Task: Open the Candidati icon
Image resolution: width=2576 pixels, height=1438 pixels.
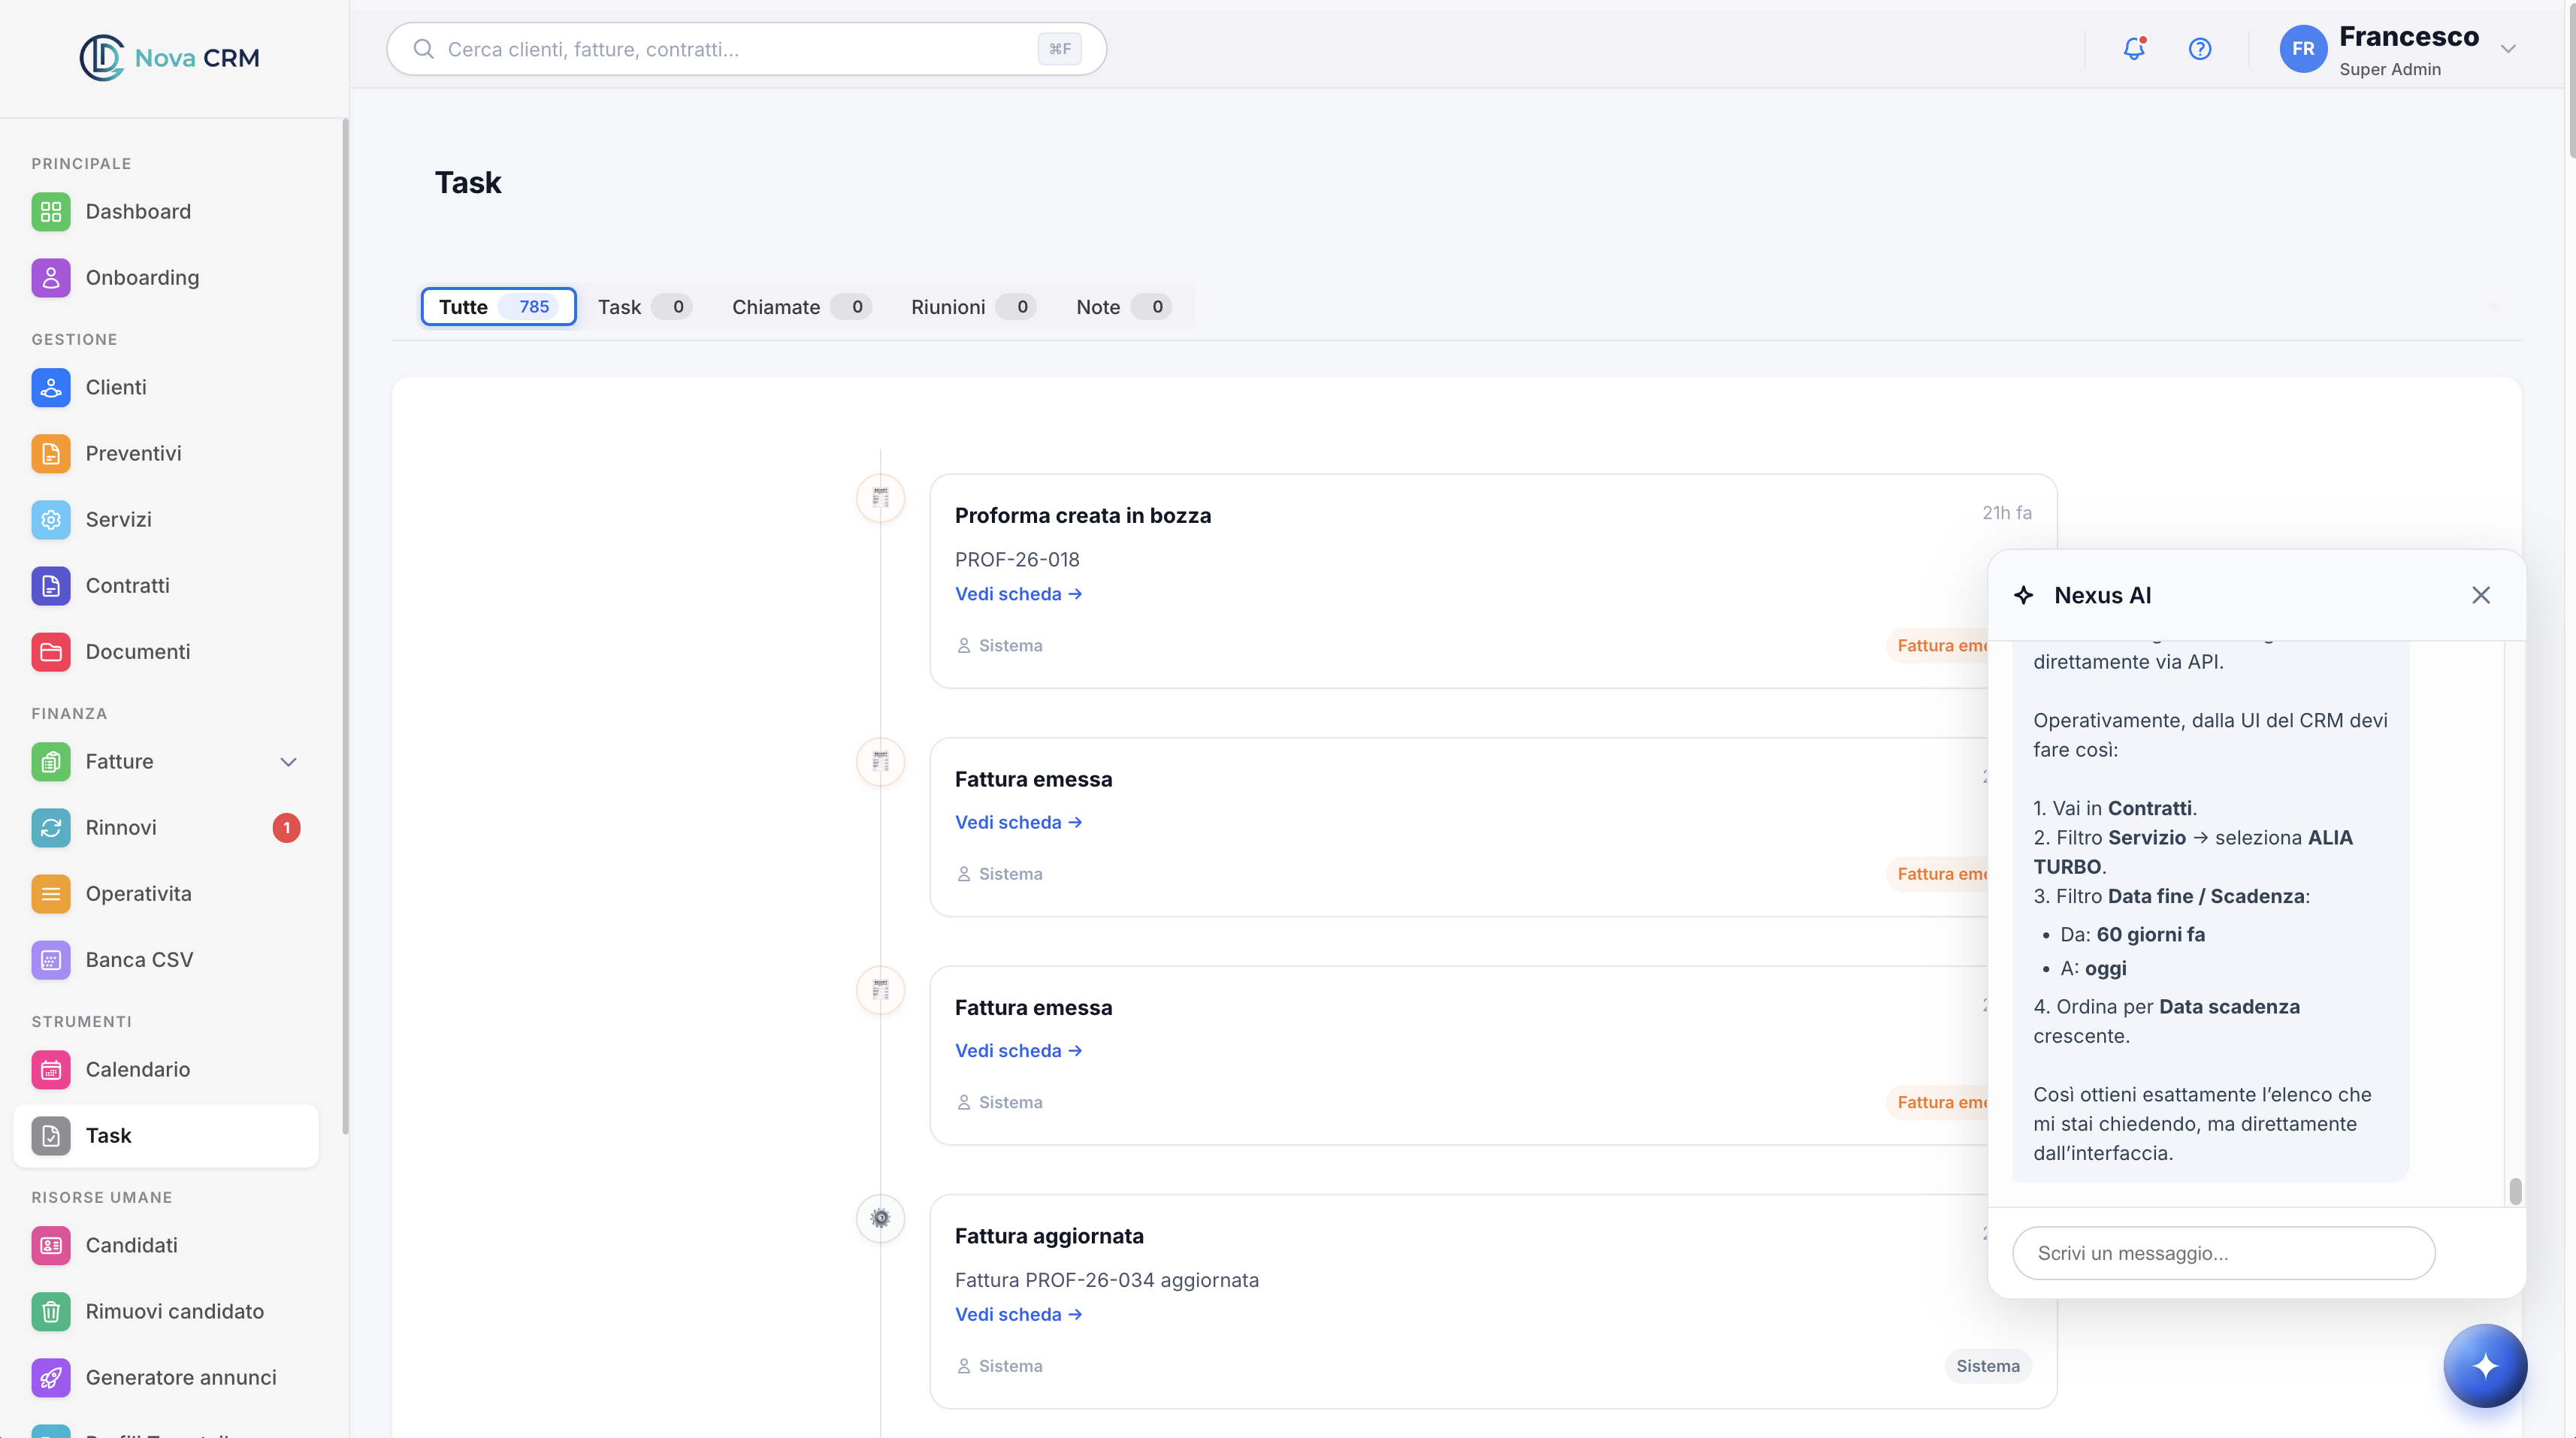Action: click(51, 1245)
